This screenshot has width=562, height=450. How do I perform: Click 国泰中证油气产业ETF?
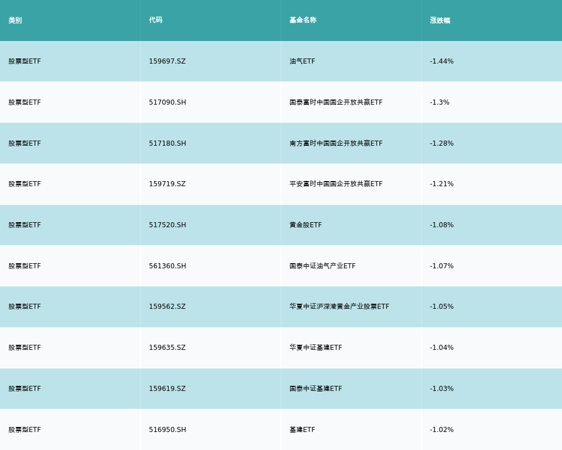(x=322, y=266)
